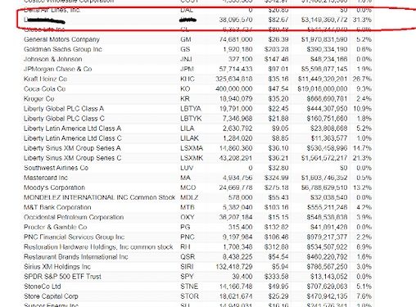The height and width of the screenshot is (307, 416).
Task: Click the Restoration Hardware Holdings name
Action: pyautogui.click(x=98, y=247)
